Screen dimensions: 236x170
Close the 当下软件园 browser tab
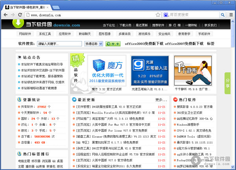point(48,7)
